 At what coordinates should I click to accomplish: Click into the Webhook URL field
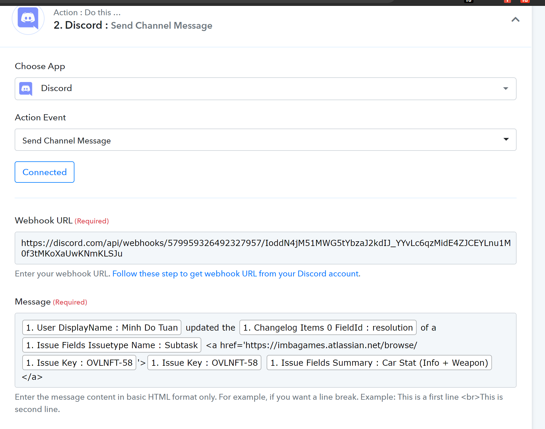click(265, 248)
